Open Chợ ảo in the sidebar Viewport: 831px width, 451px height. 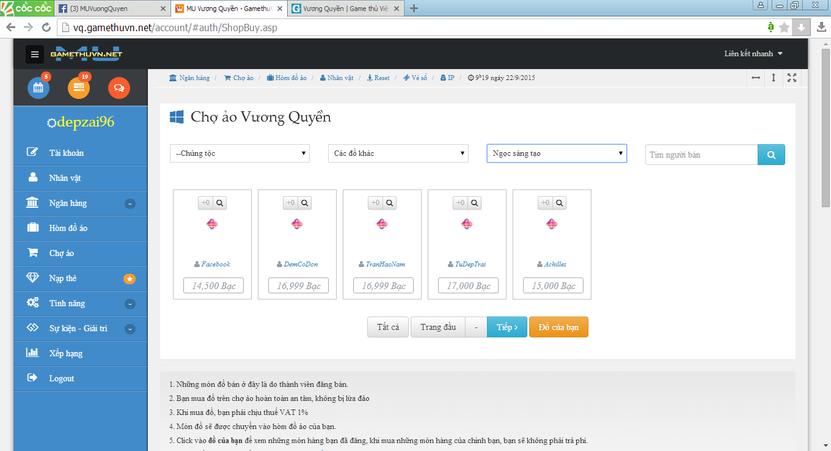(x=81, y=253)
